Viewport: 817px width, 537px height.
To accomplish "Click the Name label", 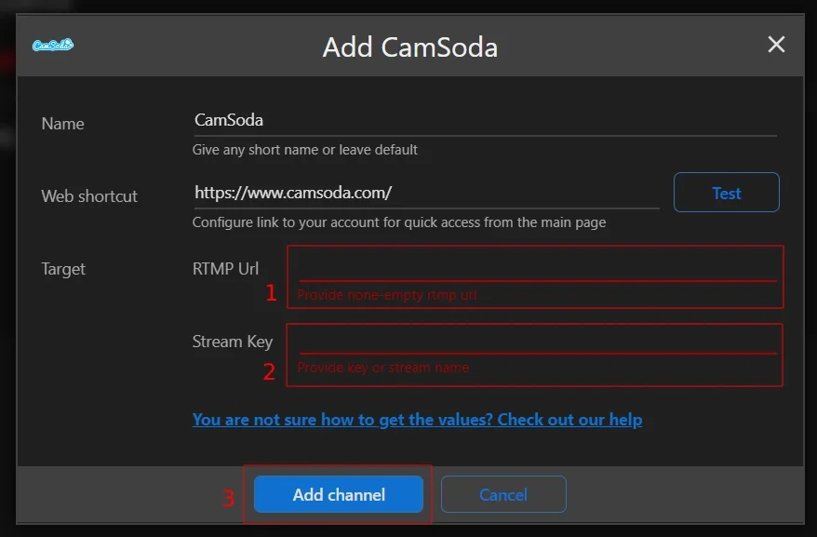I will pyautogui.click(x=62, y=124).
